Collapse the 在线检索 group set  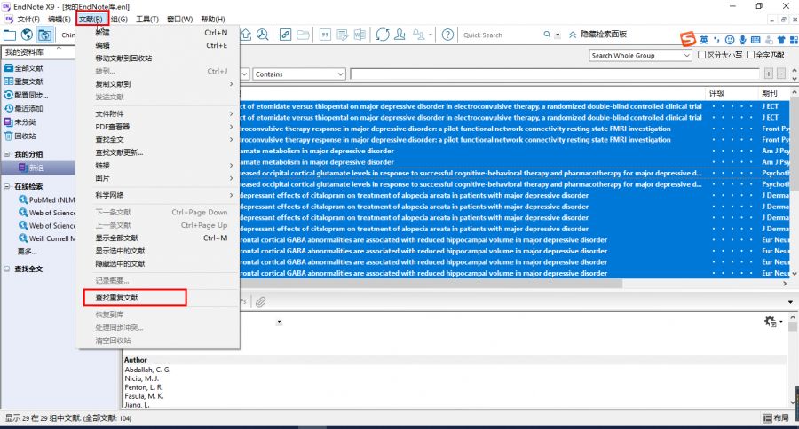(x=7, y=186)
